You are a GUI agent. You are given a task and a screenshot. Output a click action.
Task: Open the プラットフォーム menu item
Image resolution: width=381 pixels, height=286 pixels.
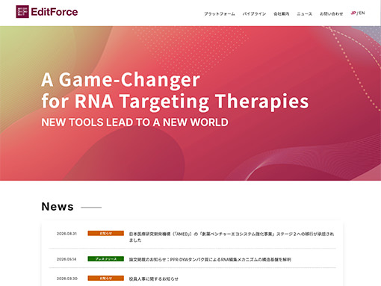(x=220, y=14)
